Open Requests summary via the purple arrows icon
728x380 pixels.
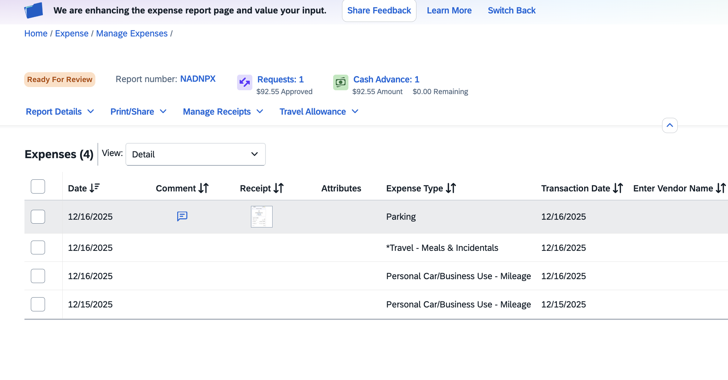[244, 82]
